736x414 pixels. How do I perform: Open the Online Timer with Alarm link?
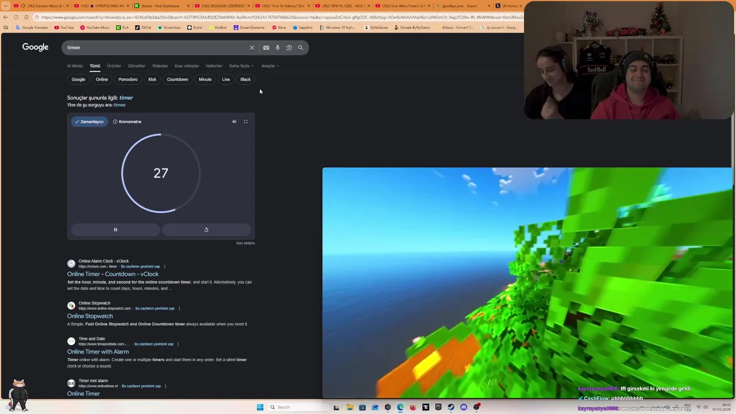pyautogui.click(x=98, y=352)
